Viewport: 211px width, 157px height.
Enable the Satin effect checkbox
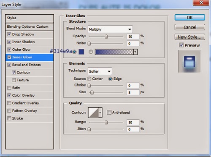click(9, 88)
